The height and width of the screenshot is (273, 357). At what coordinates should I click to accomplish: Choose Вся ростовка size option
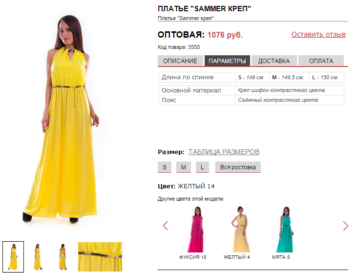[238, 167]
